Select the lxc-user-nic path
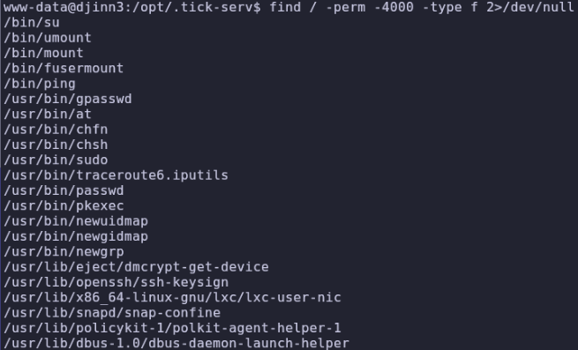This screenshot has height=350, width=578. (172, 298)
